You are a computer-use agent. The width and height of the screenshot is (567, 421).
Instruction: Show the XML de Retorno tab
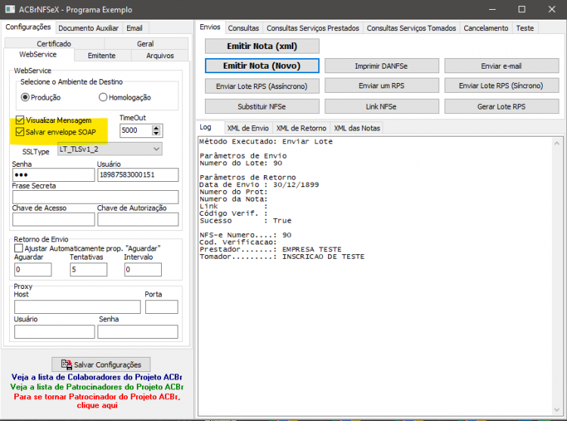pyautogui.click(x=301, y=128)
